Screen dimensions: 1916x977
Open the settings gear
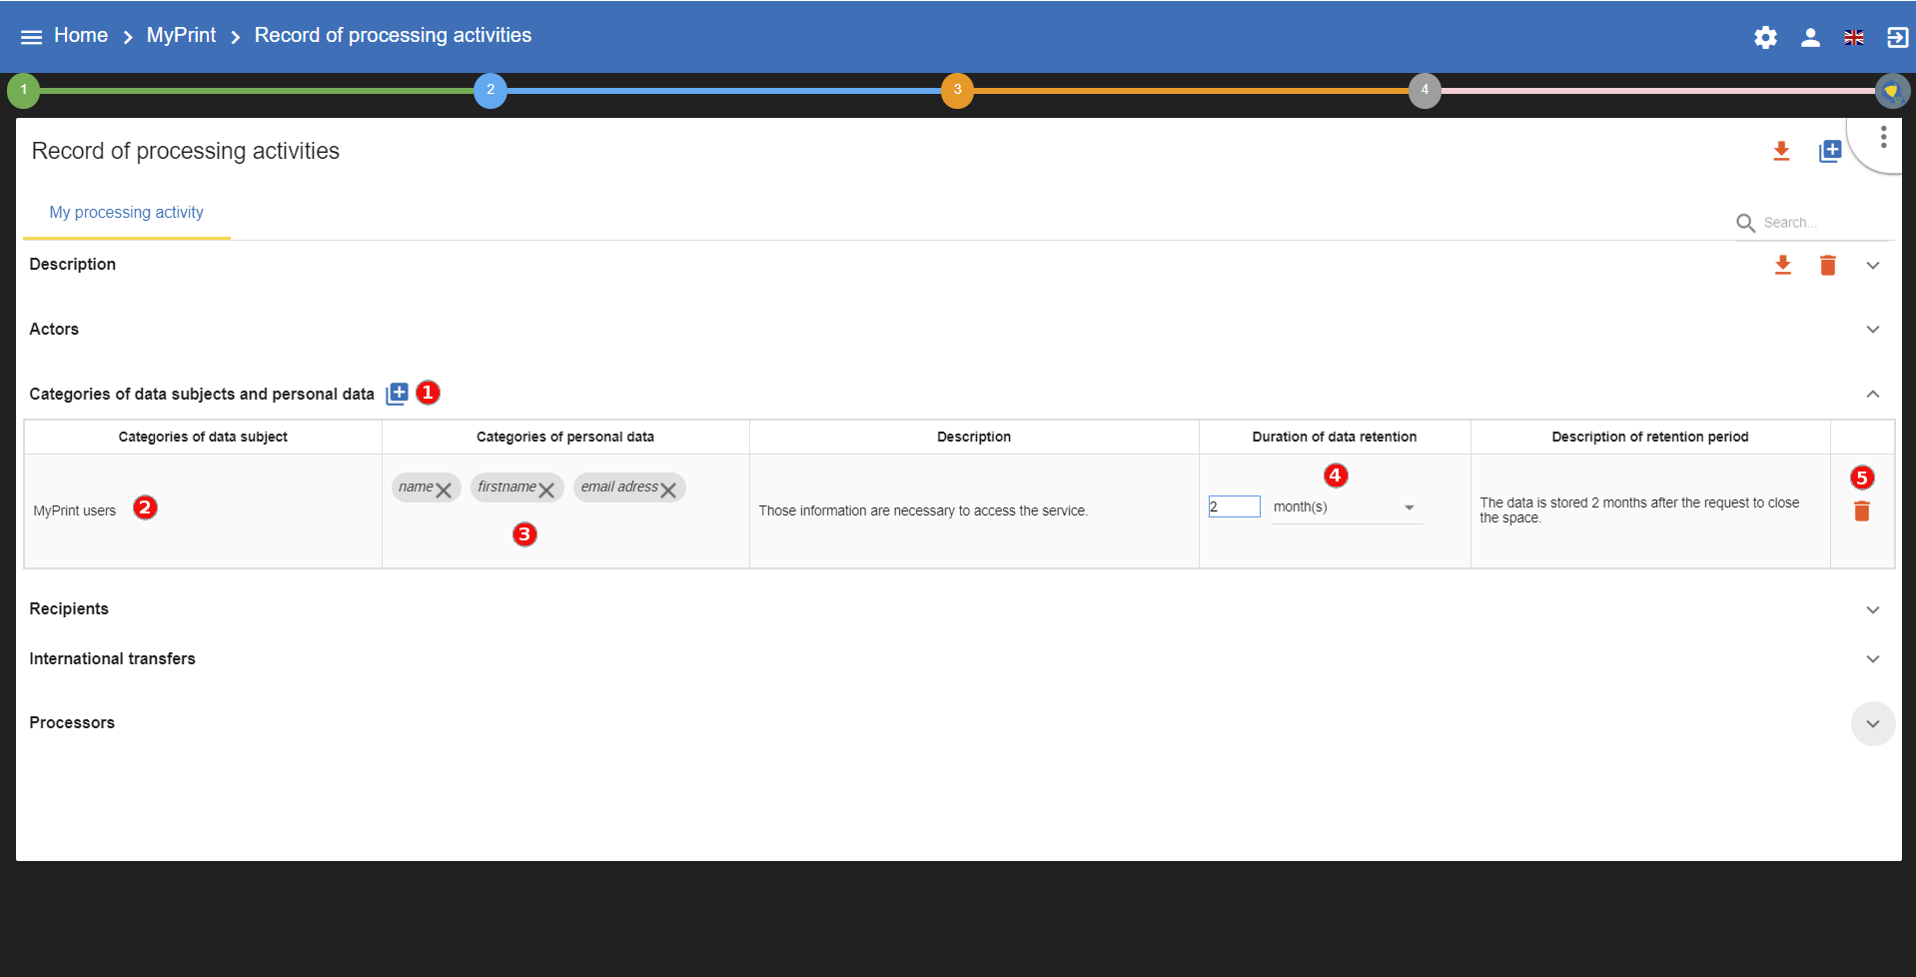click(x=1765, y=38)
